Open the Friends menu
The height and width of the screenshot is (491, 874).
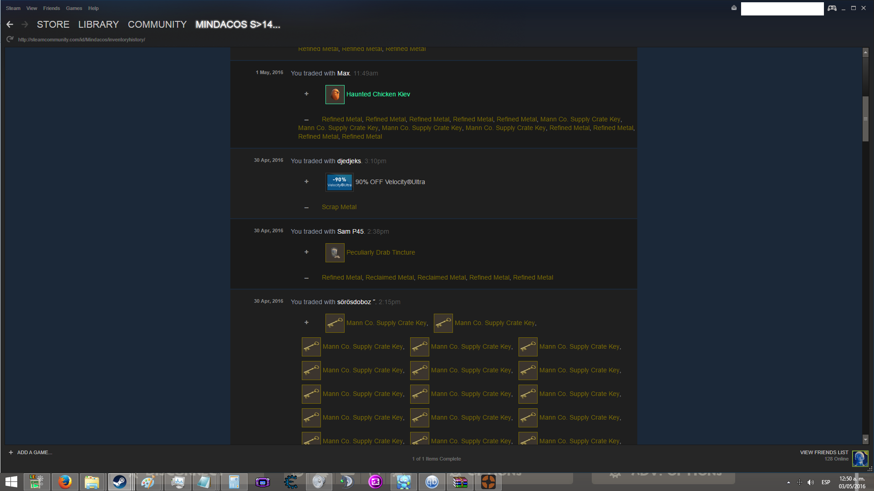pos(51,8)
